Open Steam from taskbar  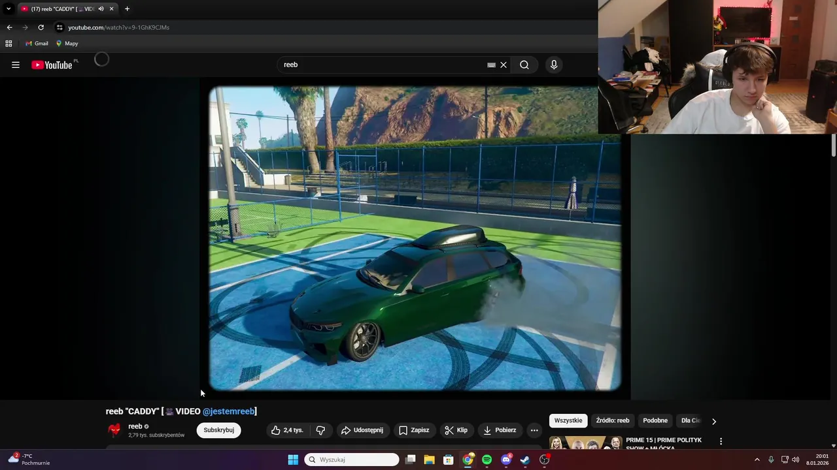coord(525,460)
